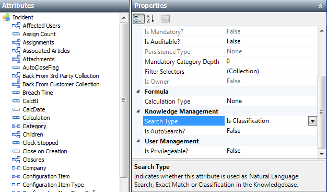
Task: Click the CalcDate attribute icon
Action: coord(16,109)
